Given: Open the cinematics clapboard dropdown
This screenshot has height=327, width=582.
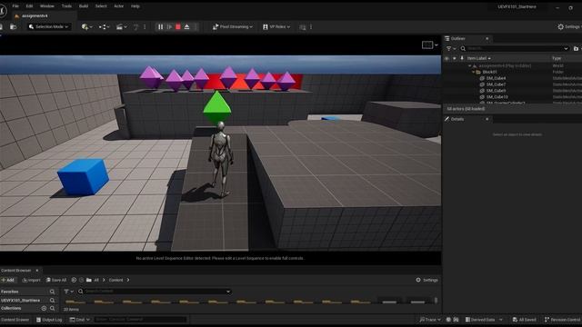Looking at the screenshot, I should pos(121,26).
